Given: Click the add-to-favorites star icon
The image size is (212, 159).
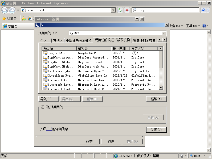Looking at the screenshot, I should (24, 19).
